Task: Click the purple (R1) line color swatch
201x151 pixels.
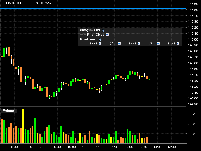Action: tap(105, 43)
